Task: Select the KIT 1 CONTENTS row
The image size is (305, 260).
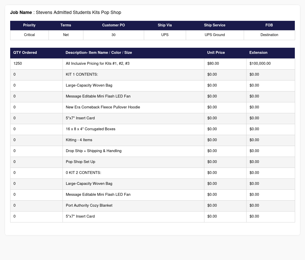Action: (152, 74)
